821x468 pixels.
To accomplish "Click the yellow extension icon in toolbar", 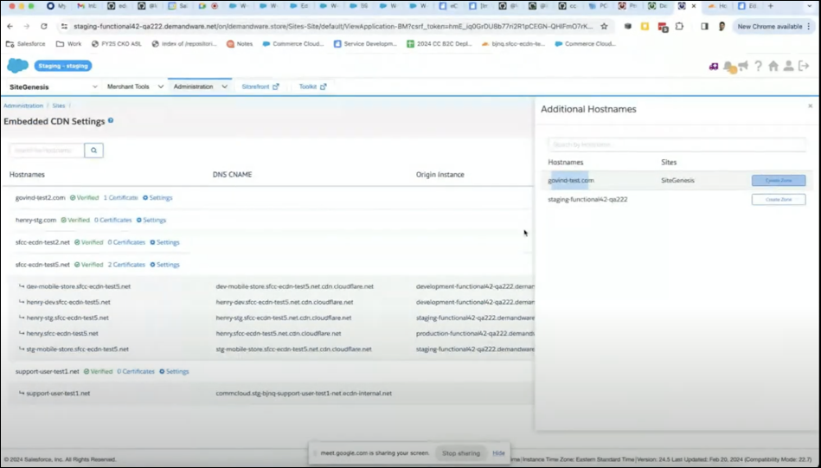I will pos(645,26).
